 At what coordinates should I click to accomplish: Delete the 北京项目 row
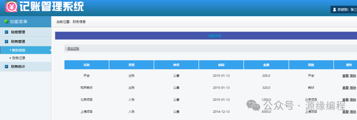click(x=353, y=100)
